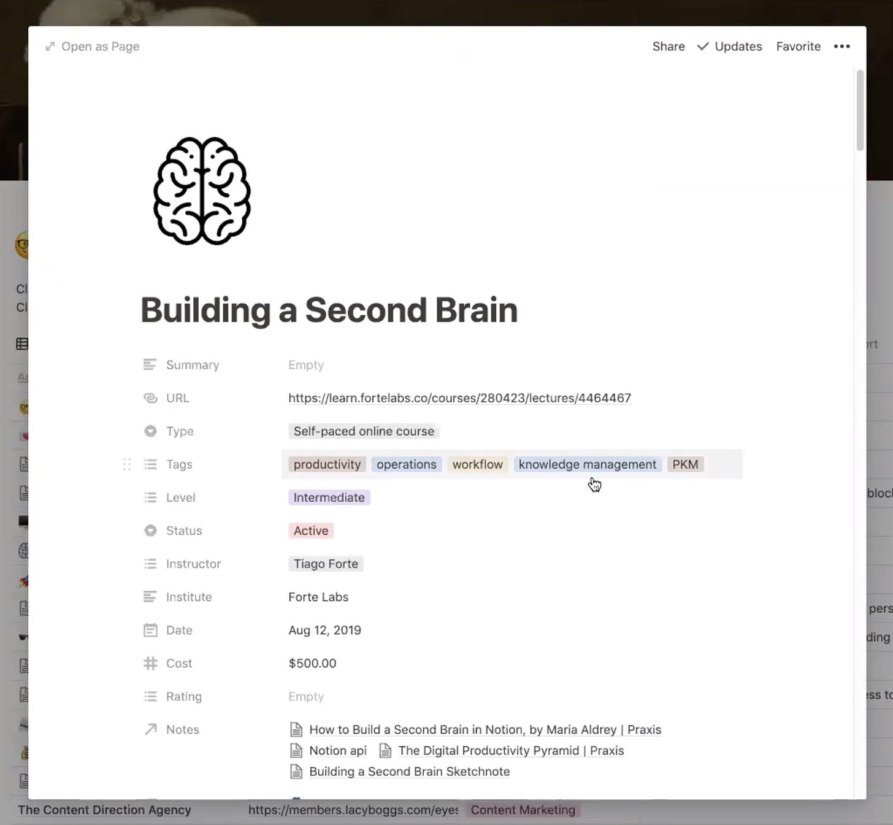Click the Cost number hash icon
This screenshot has height=825, width=893.
click(x=150, y=663)
